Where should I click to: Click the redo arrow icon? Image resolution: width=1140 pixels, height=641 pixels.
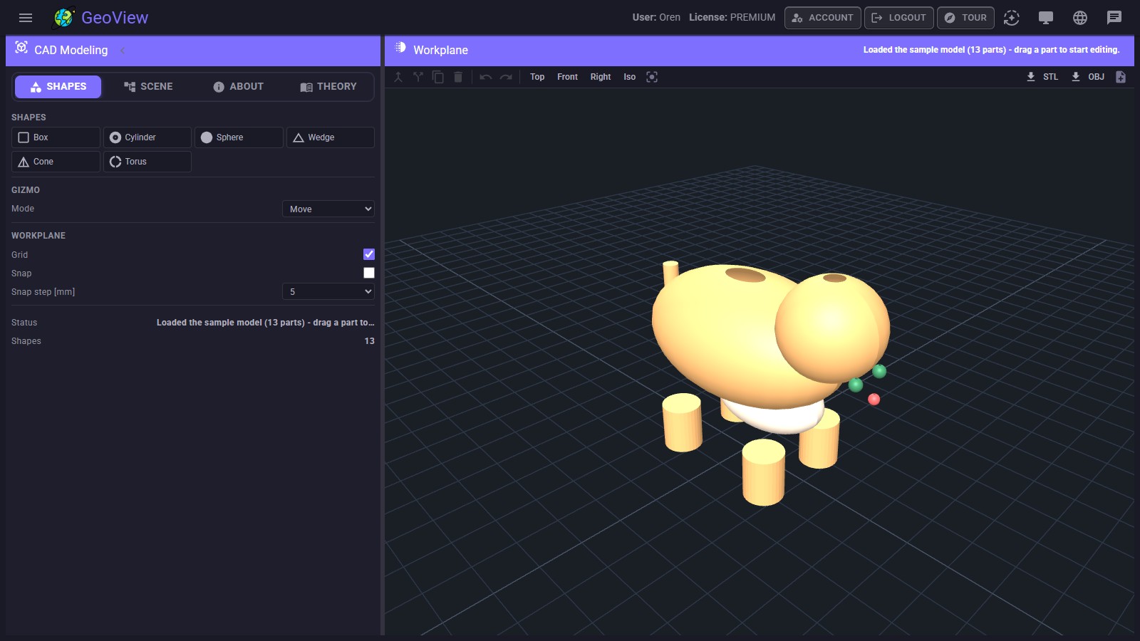506,77
